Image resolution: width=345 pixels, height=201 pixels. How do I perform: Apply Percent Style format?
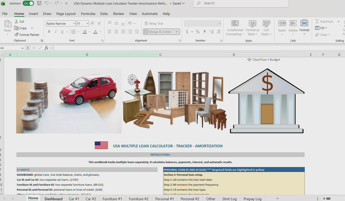coord(198,32)
